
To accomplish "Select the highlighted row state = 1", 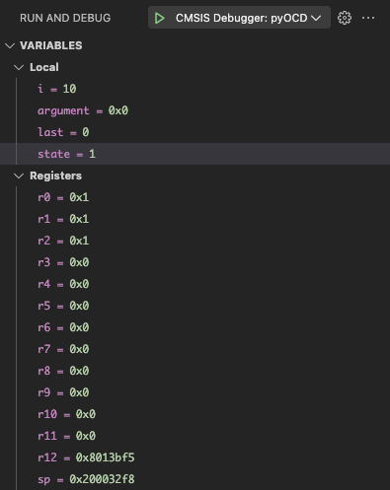I will 195,154.
